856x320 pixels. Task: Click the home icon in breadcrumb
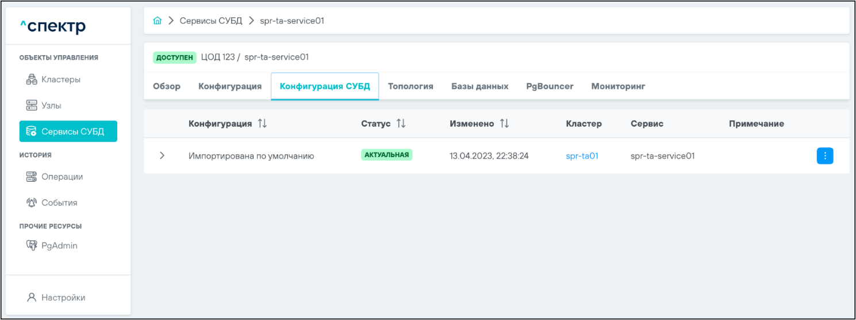[x=157, y=21]
